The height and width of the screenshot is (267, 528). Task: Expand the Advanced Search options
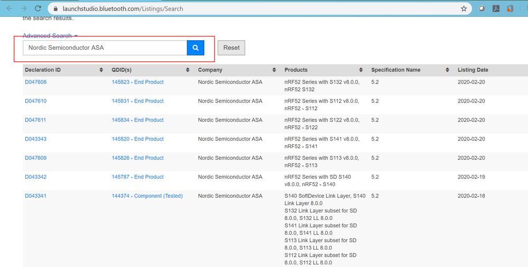click(50, 36)
